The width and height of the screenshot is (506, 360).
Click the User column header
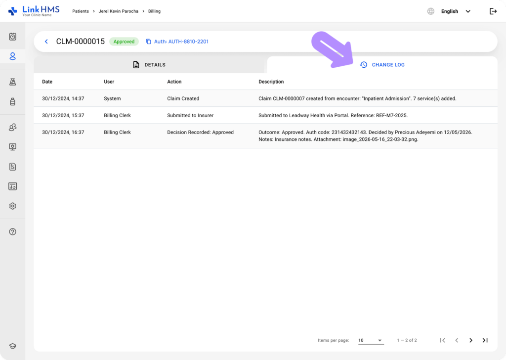pyautogui.click(x=109, y=82)
